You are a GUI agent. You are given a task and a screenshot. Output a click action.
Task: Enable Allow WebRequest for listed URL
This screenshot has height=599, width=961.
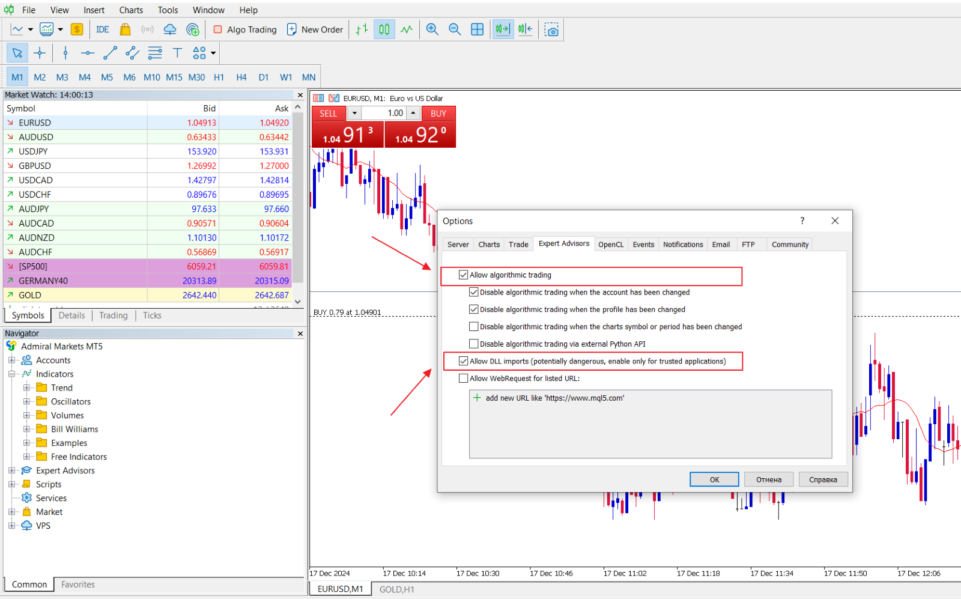tap(463, 379)
